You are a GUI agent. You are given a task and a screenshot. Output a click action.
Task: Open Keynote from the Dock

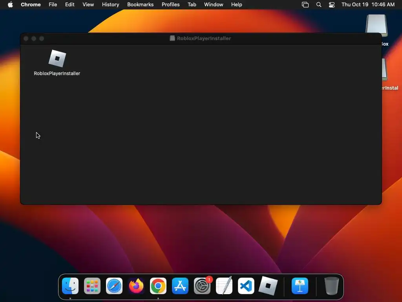pos(300,286)
